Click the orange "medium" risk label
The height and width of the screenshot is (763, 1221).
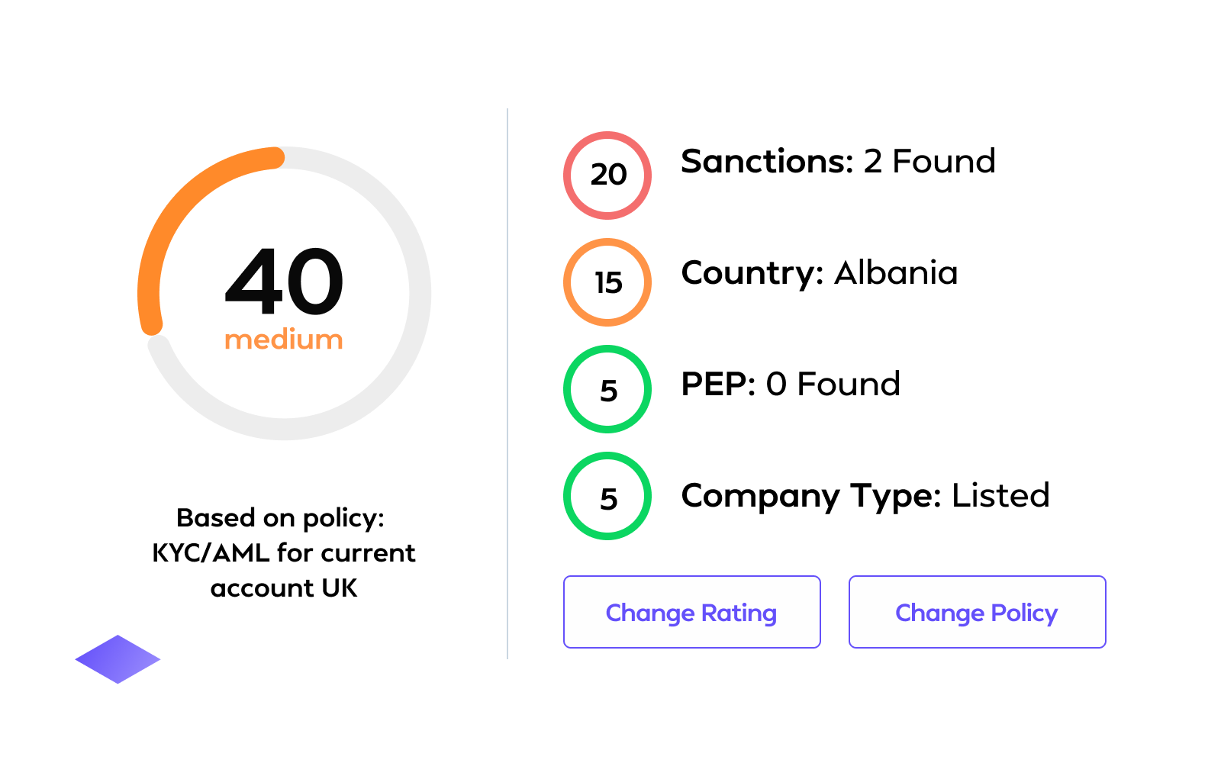point(284,340)
